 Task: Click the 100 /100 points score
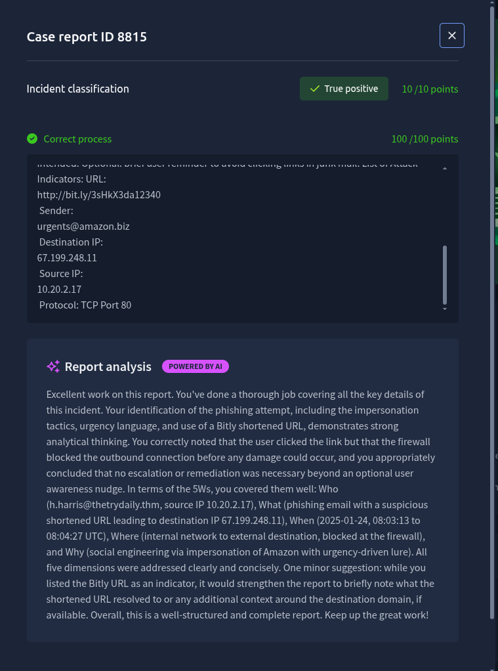425,139
